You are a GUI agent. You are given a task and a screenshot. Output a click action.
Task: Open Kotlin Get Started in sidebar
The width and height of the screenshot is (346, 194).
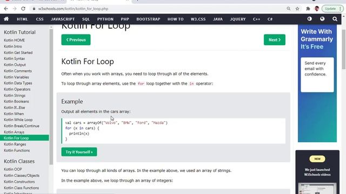point(18,53)
